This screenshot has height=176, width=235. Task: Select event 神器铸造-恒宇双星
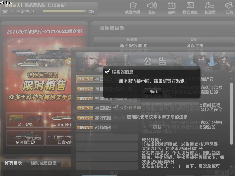tap(107, 79)
